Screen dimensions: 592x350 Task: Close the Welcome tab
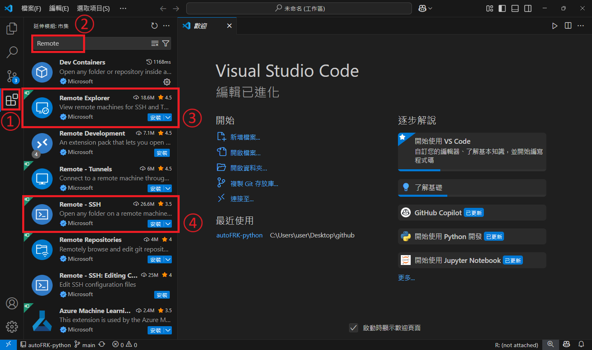click(229, 26)
